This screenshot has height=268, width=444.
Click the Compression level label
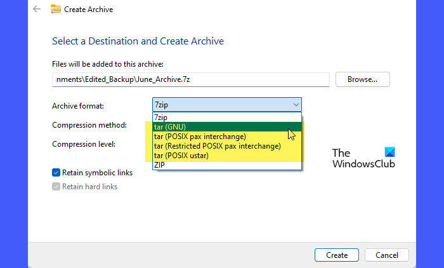[84, 144]
